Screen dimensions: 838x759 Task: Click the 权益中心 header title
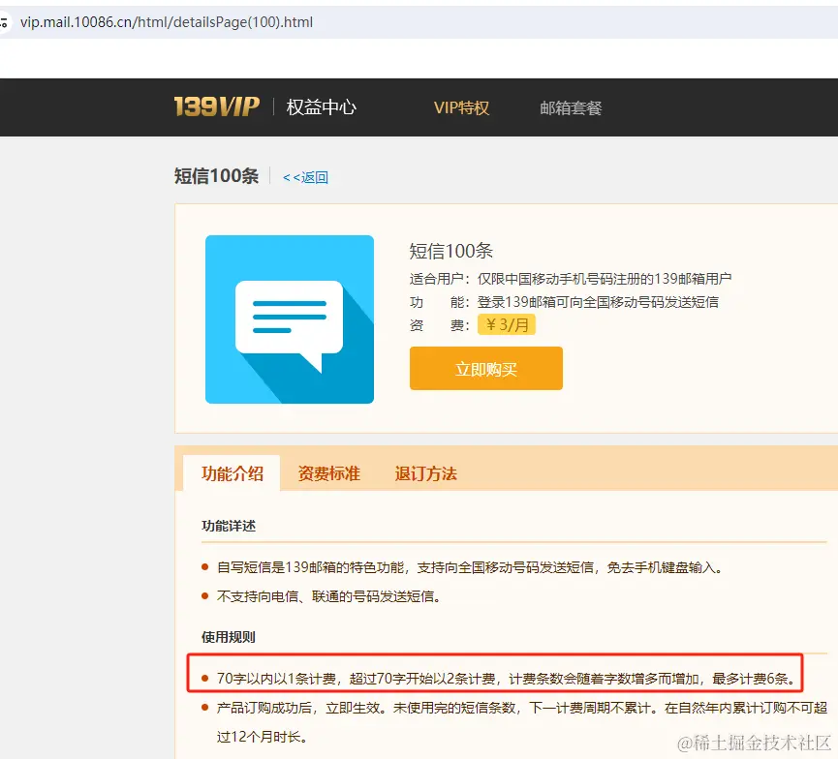[322, 107]
